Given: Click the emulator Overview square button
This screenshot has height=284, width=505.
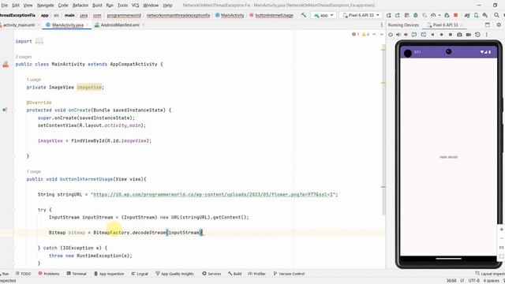Looking at the screenshot, I should tap(451, 35).
